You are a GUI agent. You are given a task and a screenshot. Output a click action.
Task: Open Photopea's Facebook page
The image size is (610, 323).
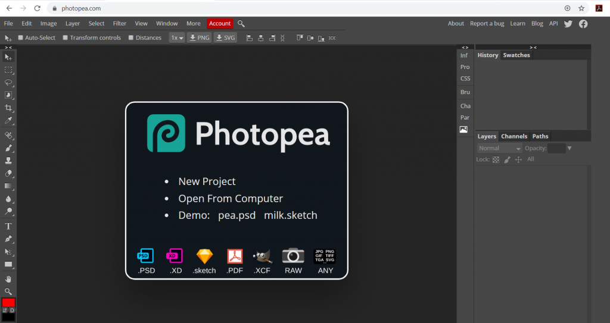point(583,24)
